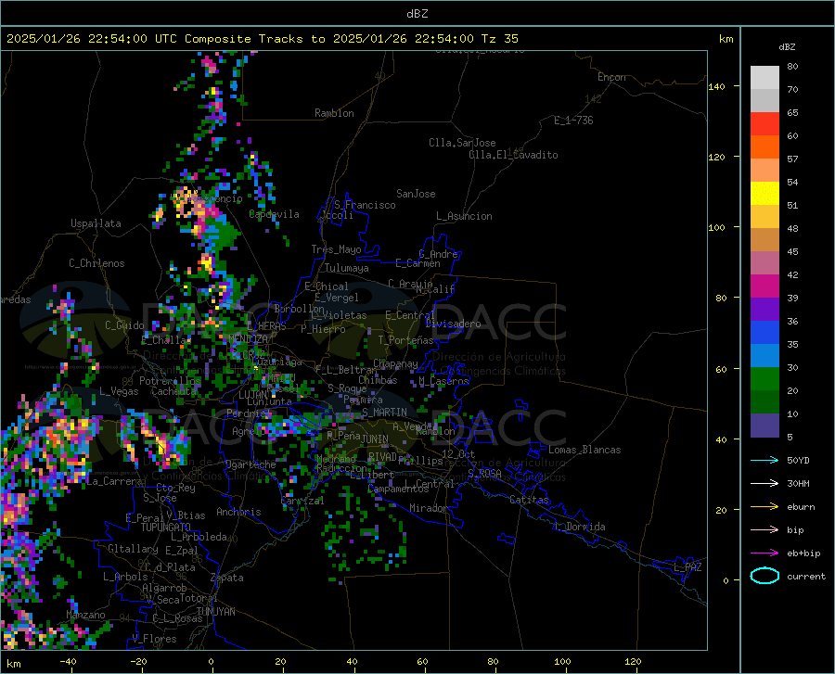Click the Ugarteche map label
The height and width of the screenshot is (674, 835).
coord(250,464)
